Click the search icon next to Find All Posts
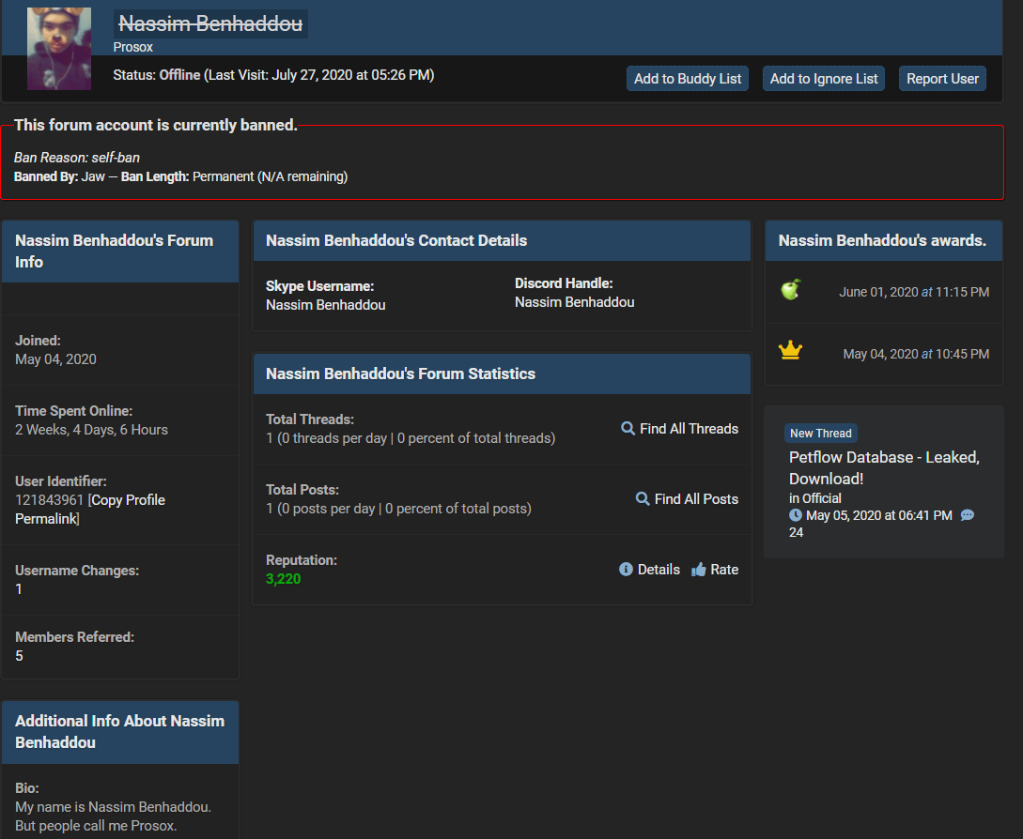 click(x=643, y=499)
